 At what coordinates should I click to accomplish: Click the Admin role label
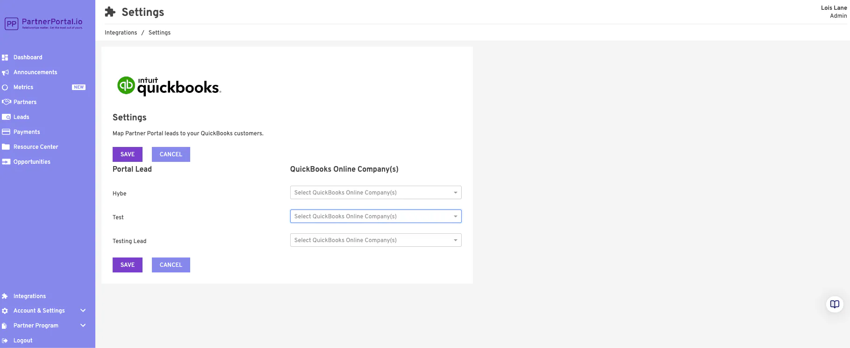pos(838,16)
